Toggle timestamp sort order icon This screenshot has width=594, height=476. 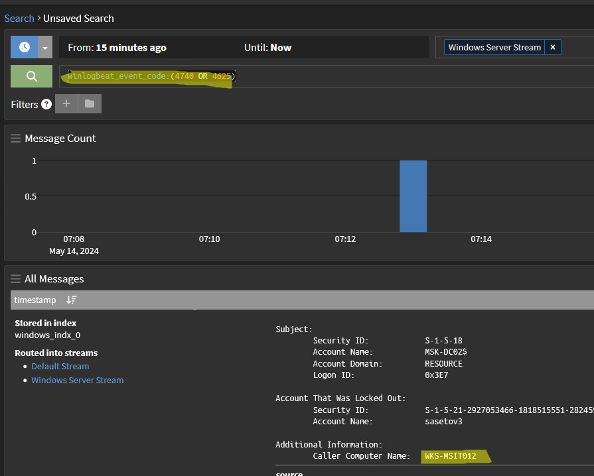click(x=71, y=300)
